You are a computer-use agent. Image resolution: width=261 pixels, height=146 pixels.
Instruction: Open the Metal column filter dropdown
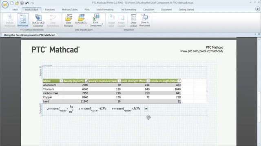pyautogui.click(x=61, y=81)
